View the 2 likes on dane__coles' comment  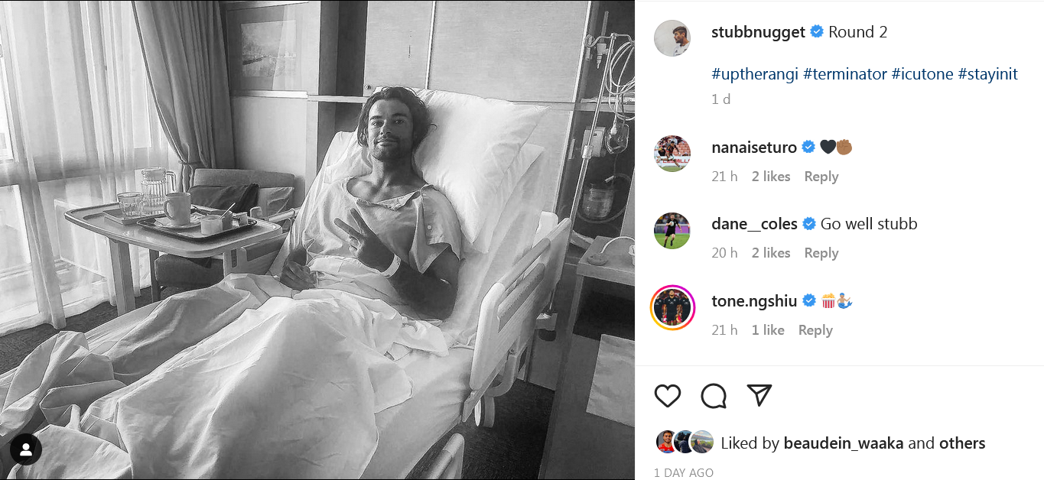click(x=771, y=253)
